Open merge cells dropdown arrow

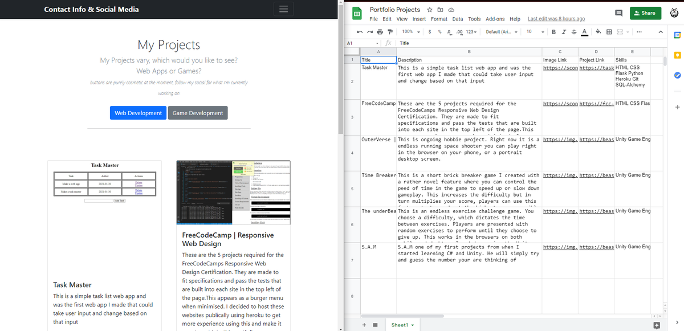click(x=627, y=31)
